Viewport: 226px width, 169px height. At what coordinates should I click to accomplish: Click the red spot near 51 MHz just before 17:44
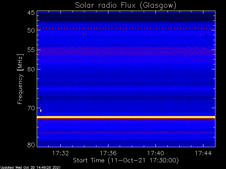(201, 35)
